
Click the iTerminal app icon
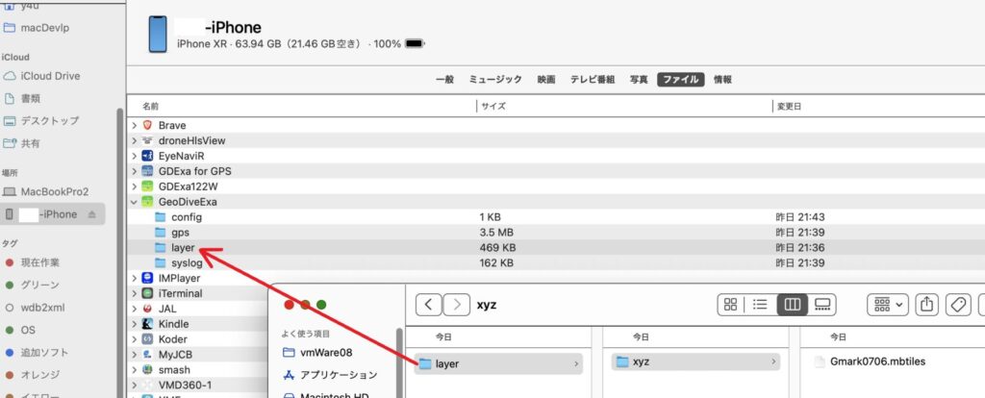coord(147,293)
